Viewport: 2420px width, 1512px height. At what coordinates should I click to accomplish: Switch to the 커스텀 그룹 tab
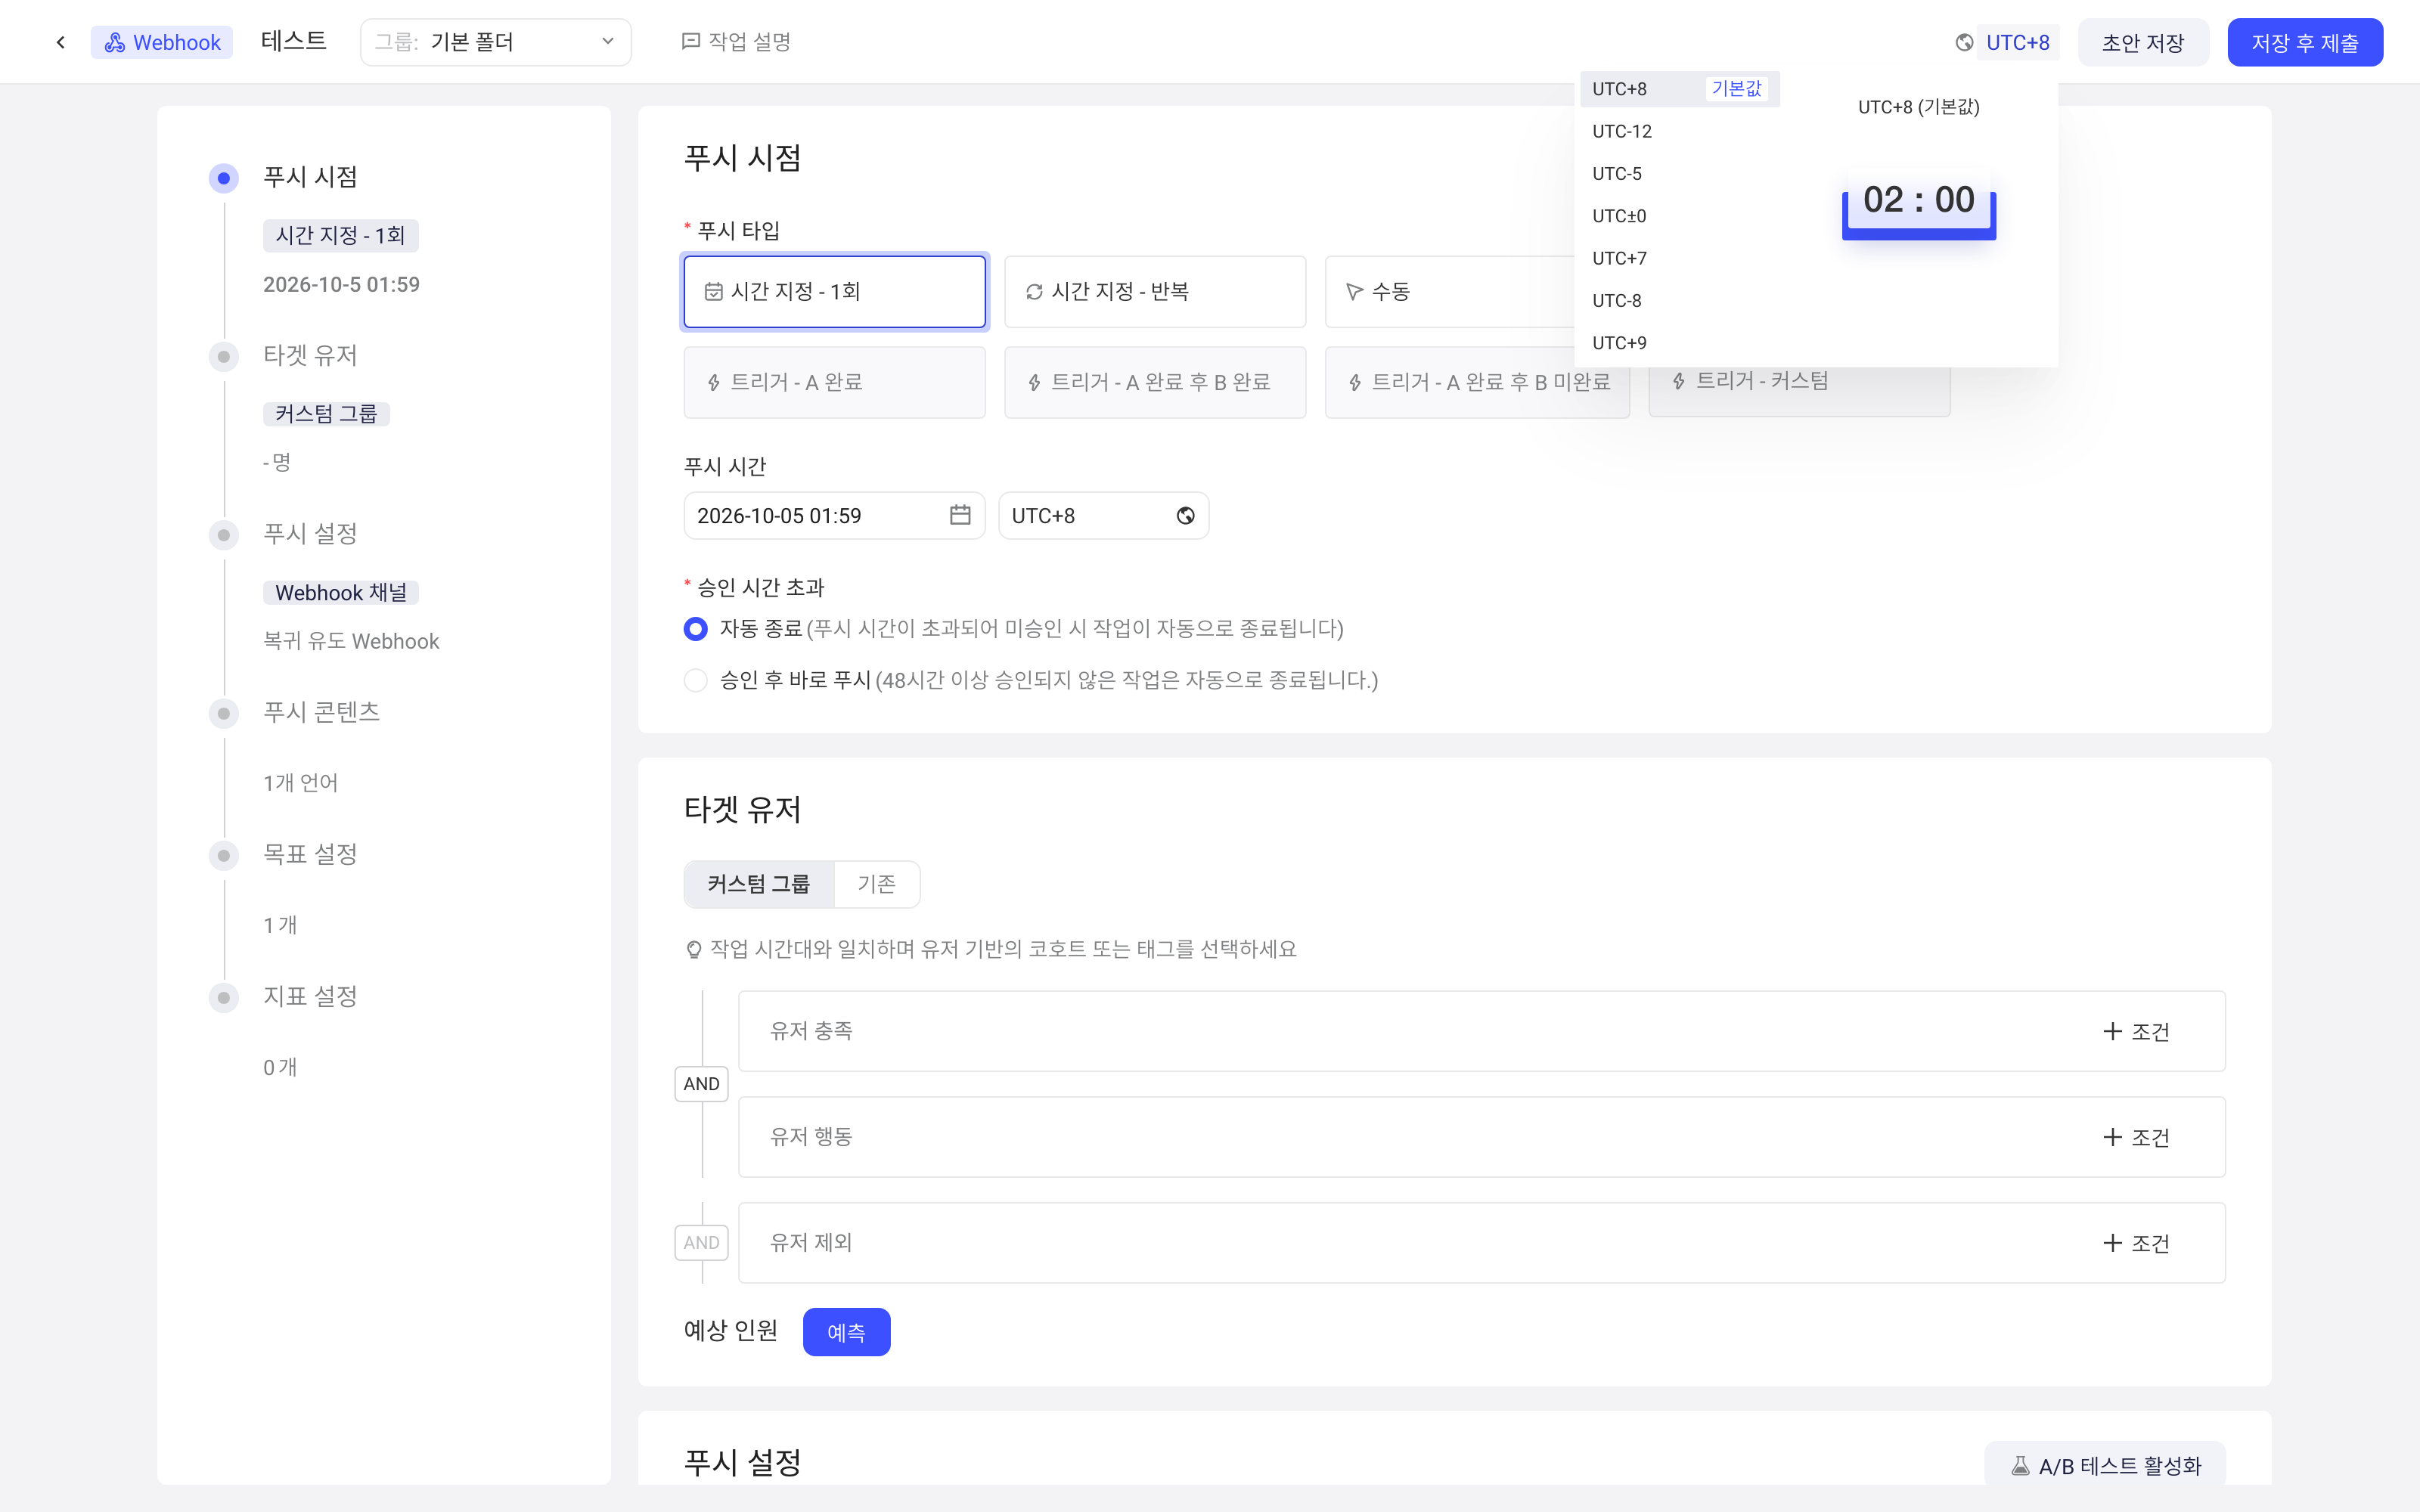pyautogui.click(x=759, y=884)
